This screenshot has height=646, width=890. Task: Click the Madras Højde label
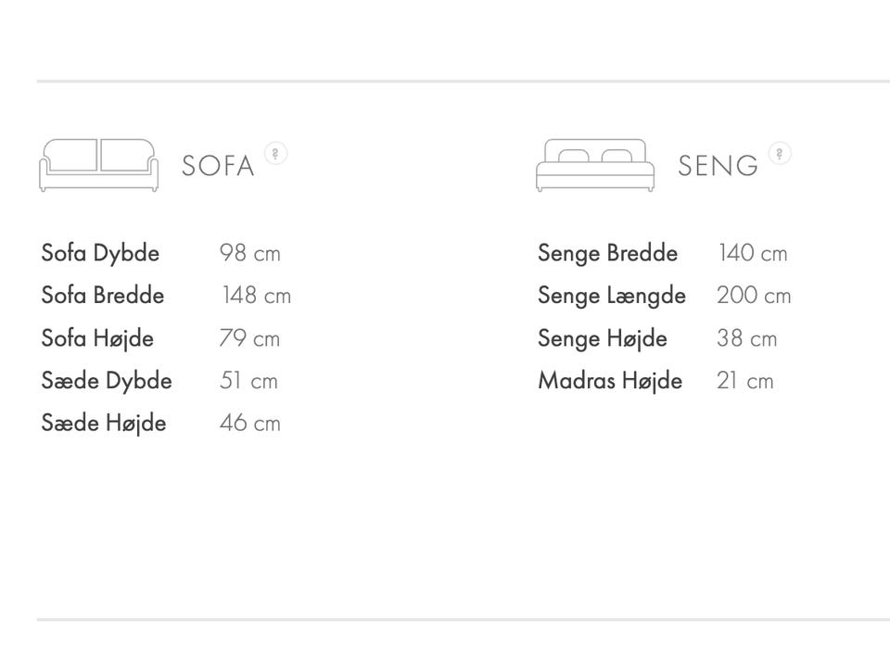click(x=610, y=381)
